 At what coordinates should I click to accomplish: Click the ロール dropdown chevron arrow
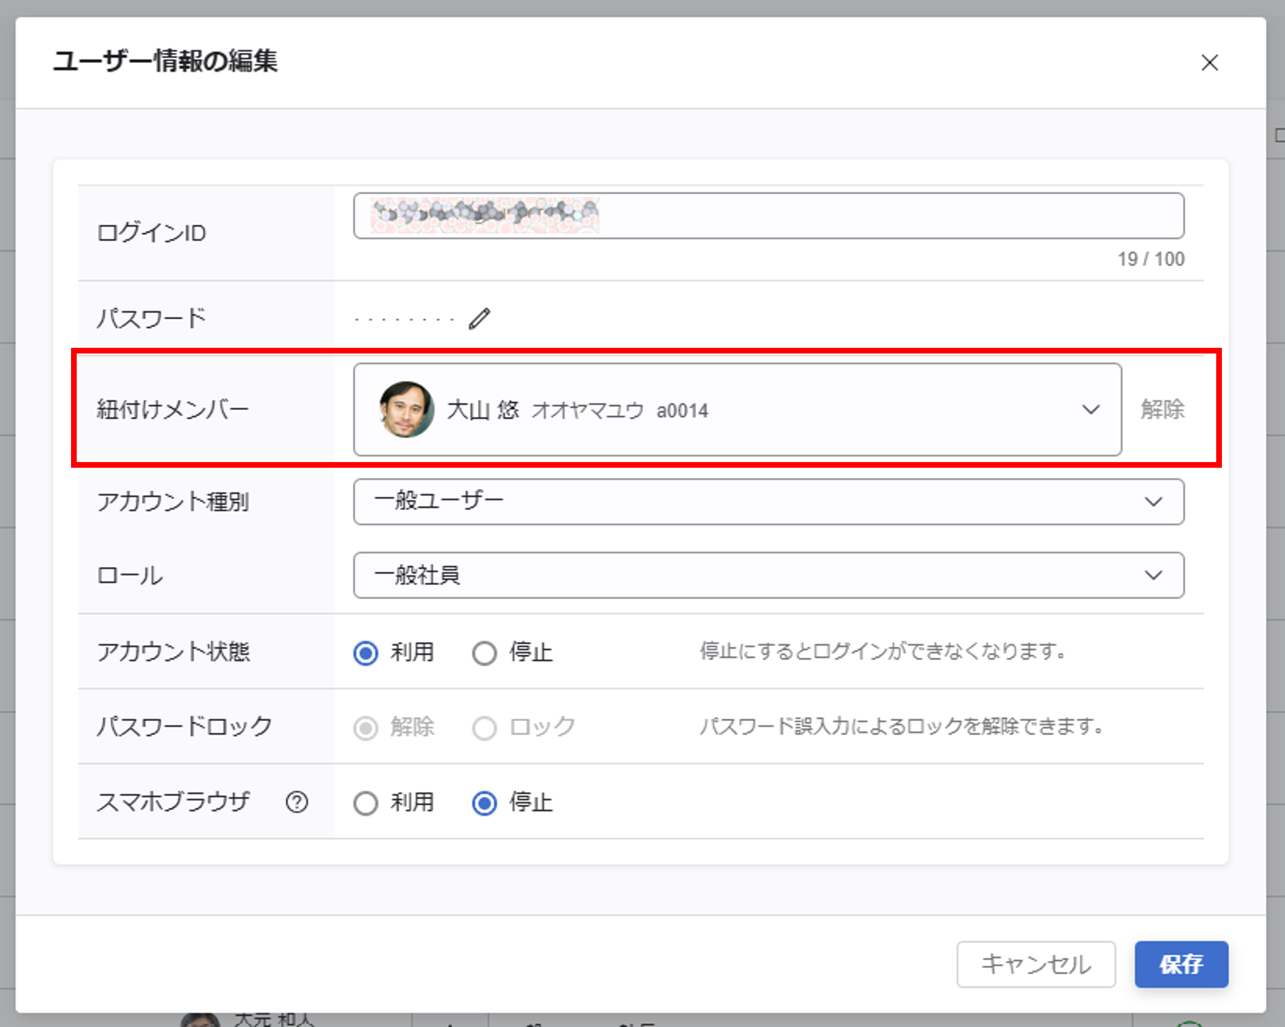(1153, 575)
